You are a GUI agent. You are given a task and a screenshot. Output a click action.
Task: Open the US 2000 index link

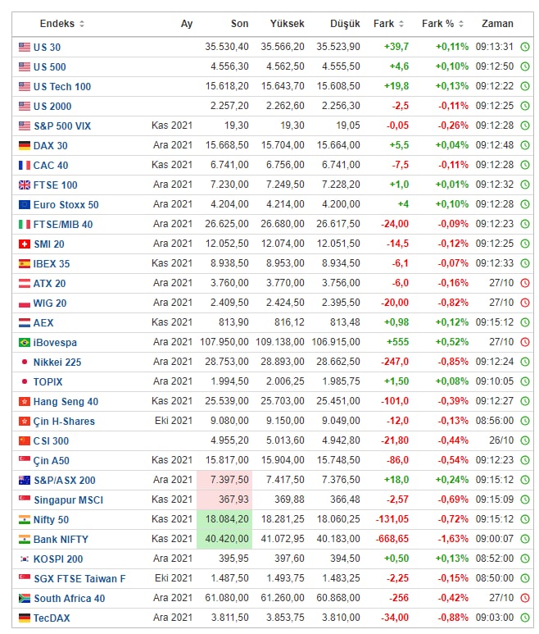coord(52,107)
